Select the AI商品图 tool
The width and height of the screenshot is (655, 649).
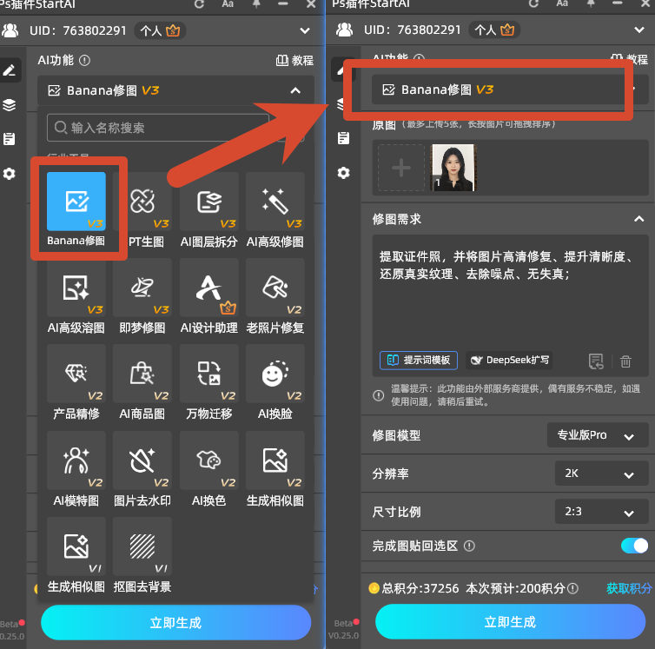click(142, 374)
